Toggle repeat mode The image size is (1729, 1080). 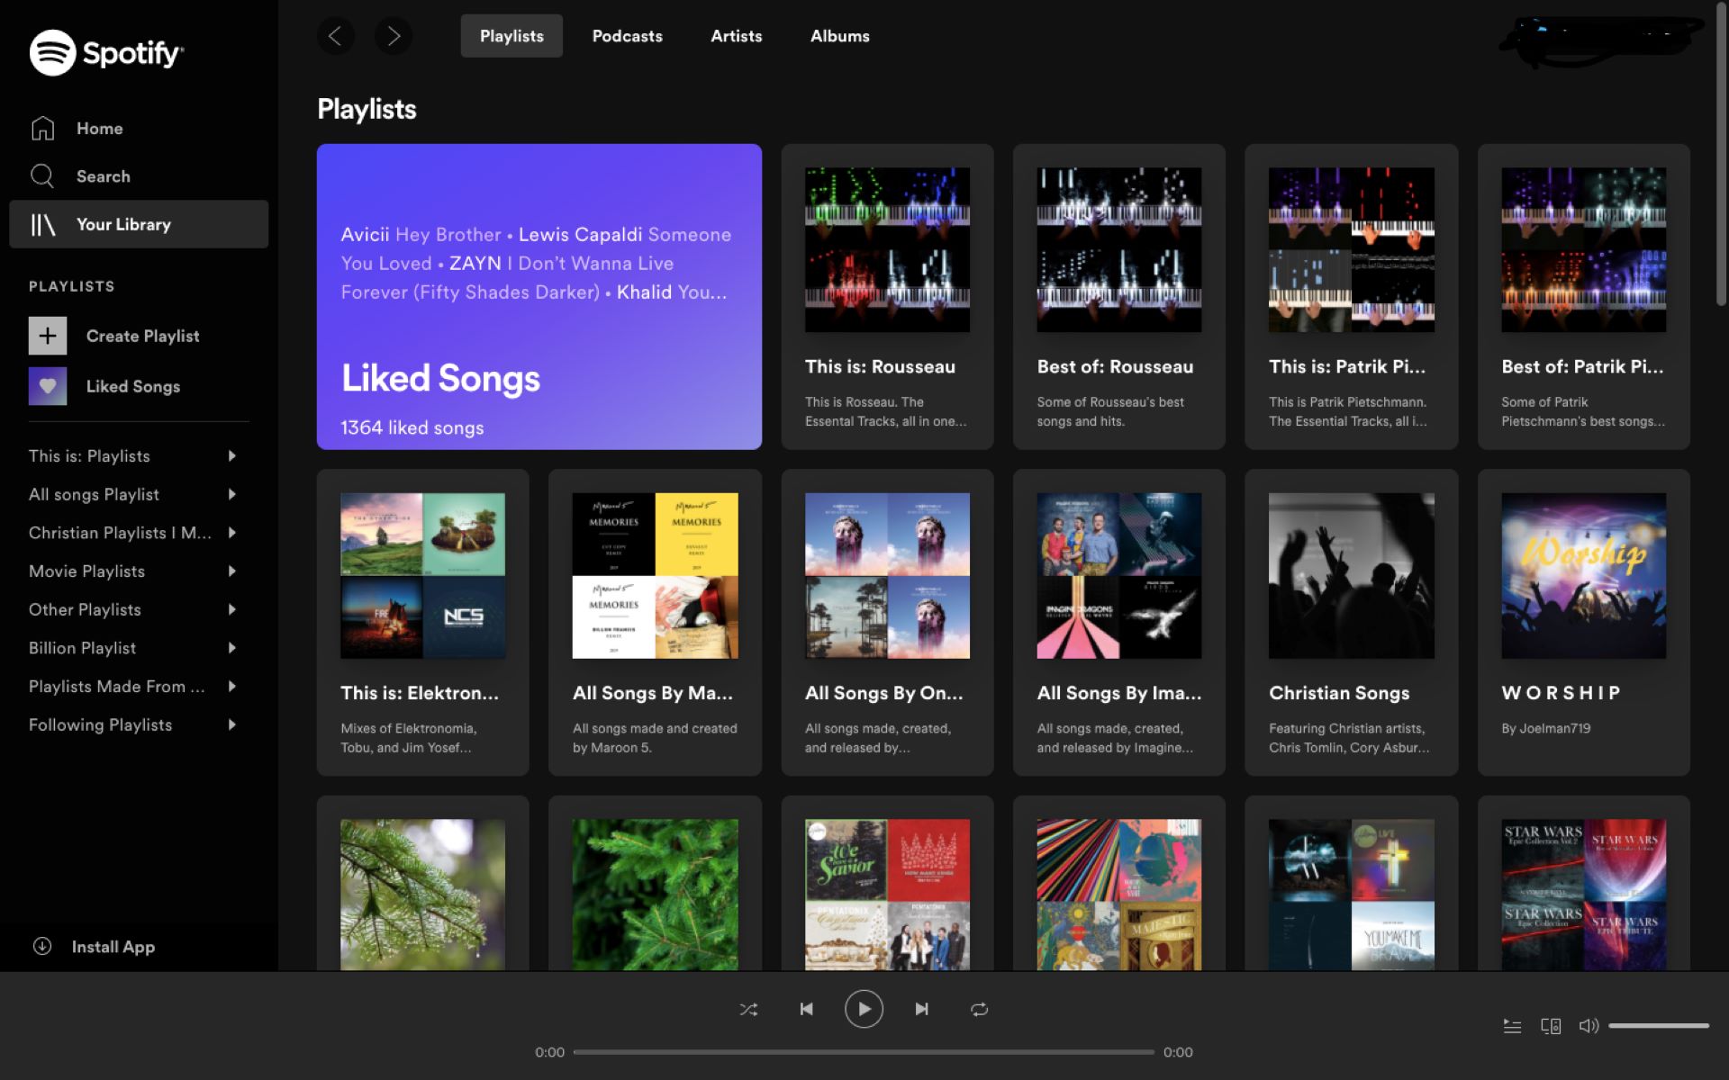point(979,1009)
